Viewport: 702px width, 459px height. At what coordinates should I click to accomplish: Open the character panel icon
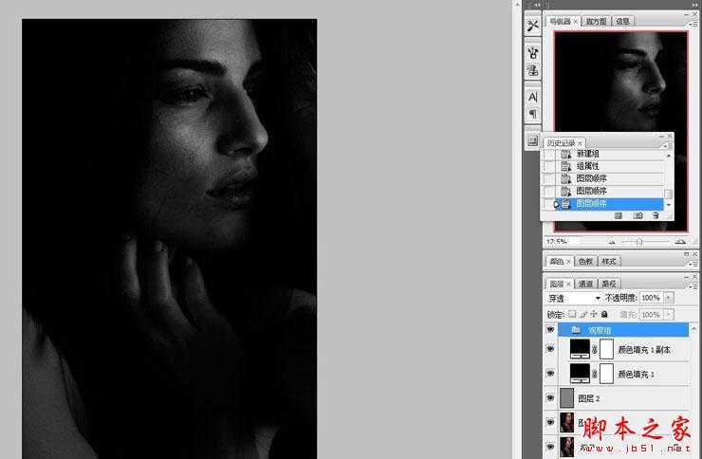click(532, 97)
